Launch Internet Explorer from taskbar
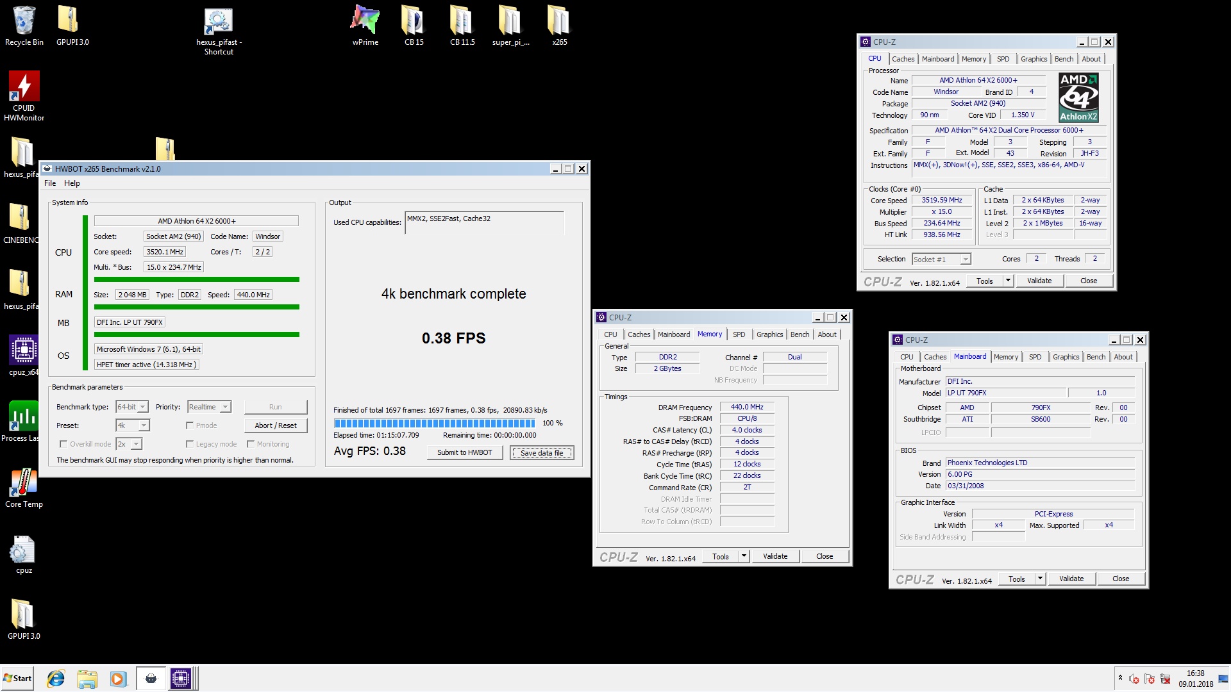Screen dimensions: 1231x692 pyautogui.click(x=56, y=679)
